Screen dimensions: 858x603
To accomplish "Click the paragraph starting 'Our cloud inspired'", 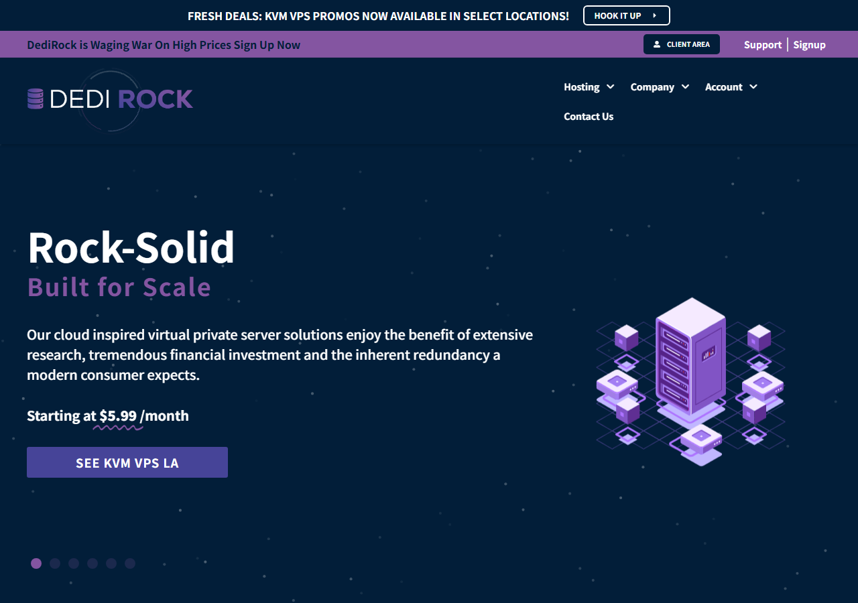I will [280, 354].
